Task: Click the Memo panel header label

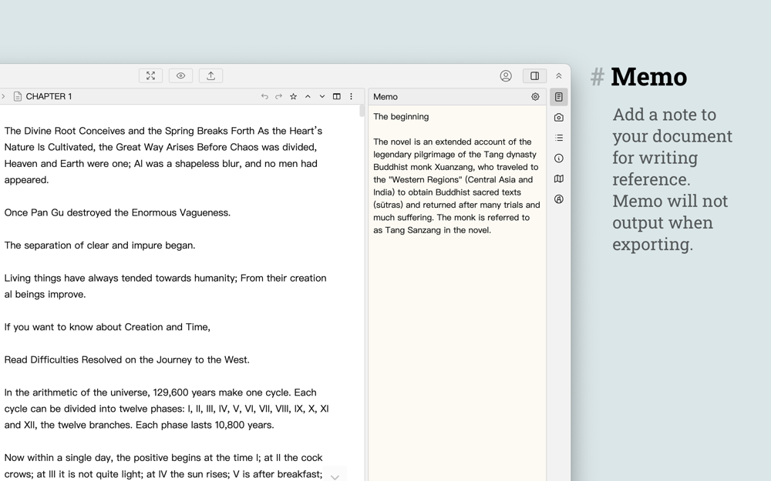Action: 385,97
